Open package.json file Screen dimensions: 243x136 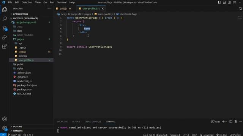[32, 90]
